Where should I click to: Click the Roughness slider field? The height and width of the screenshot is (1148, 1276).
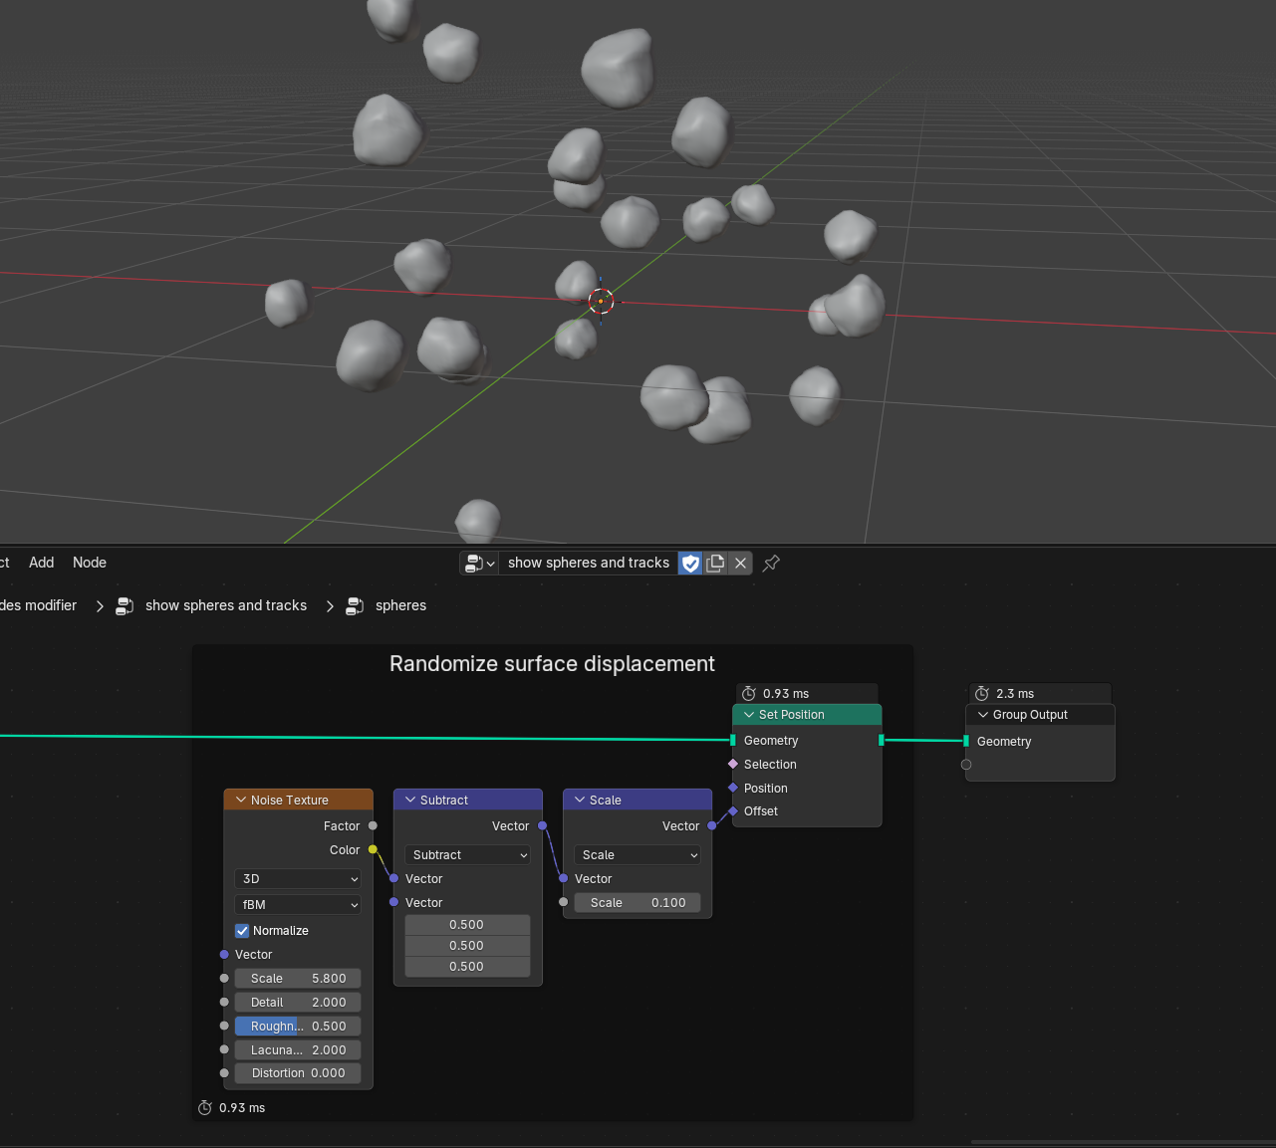pyautogui.click(x=298, y=1027)
